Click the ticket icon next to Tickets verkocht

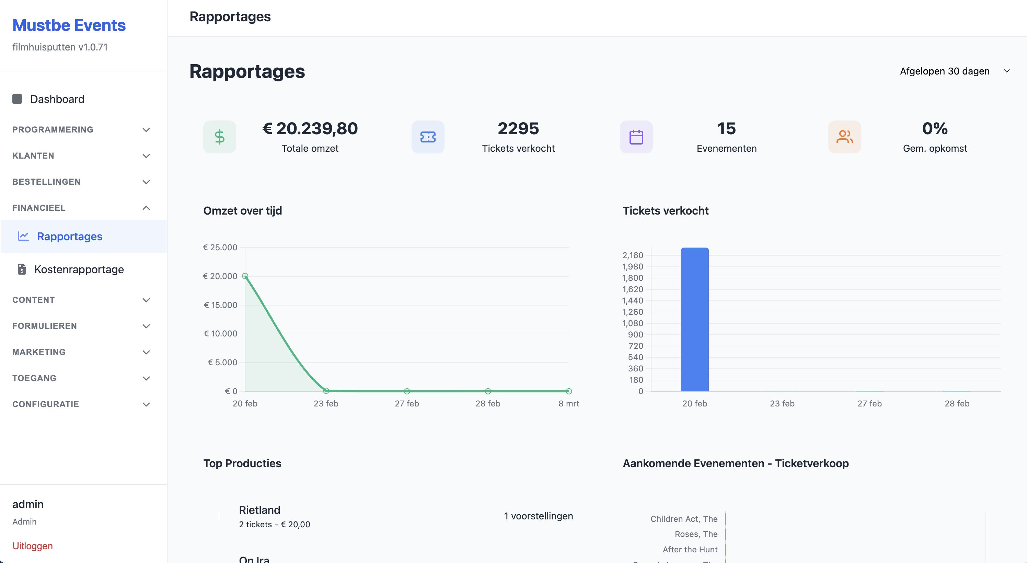point(428,137)
